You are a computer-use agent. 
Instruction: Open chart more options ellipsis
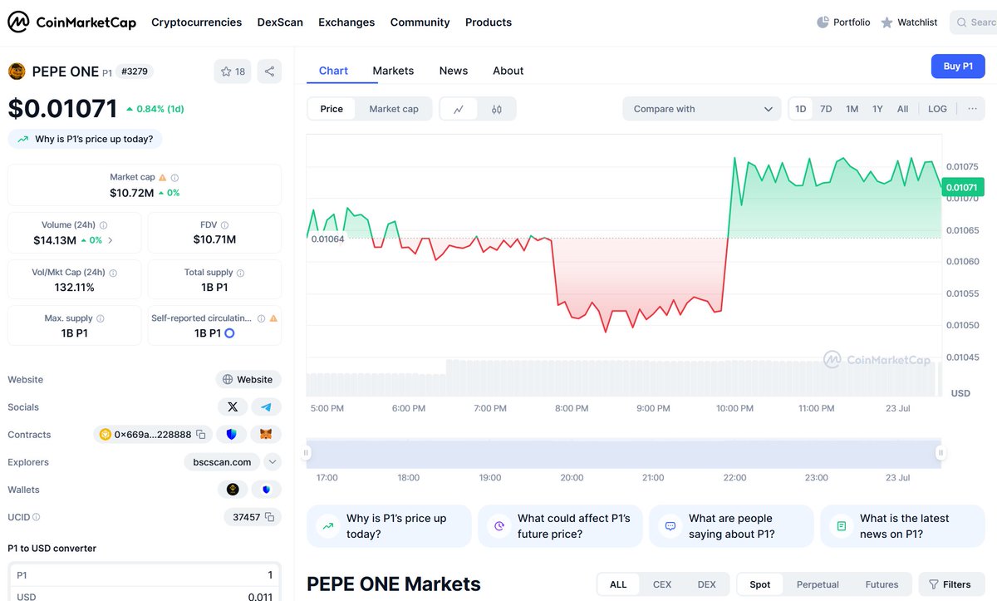971,109
